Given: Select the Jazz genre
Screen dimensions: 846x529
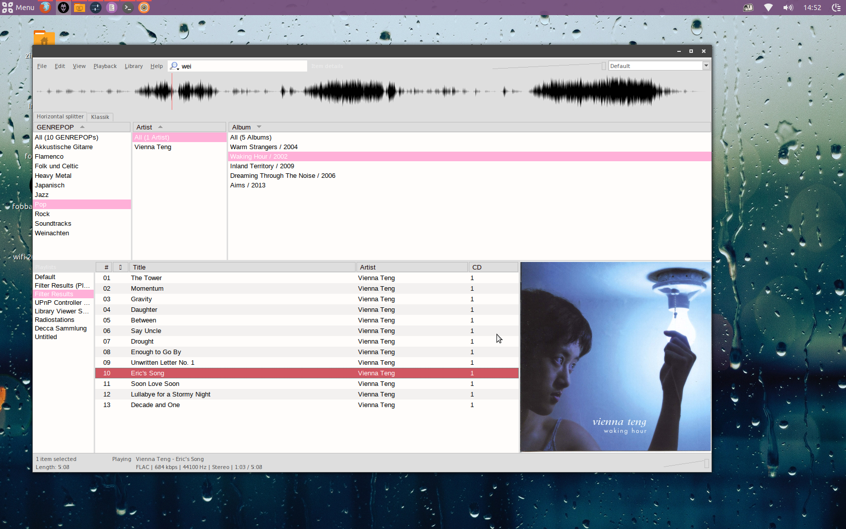Looking at the screenshot, I should point(82,195).
